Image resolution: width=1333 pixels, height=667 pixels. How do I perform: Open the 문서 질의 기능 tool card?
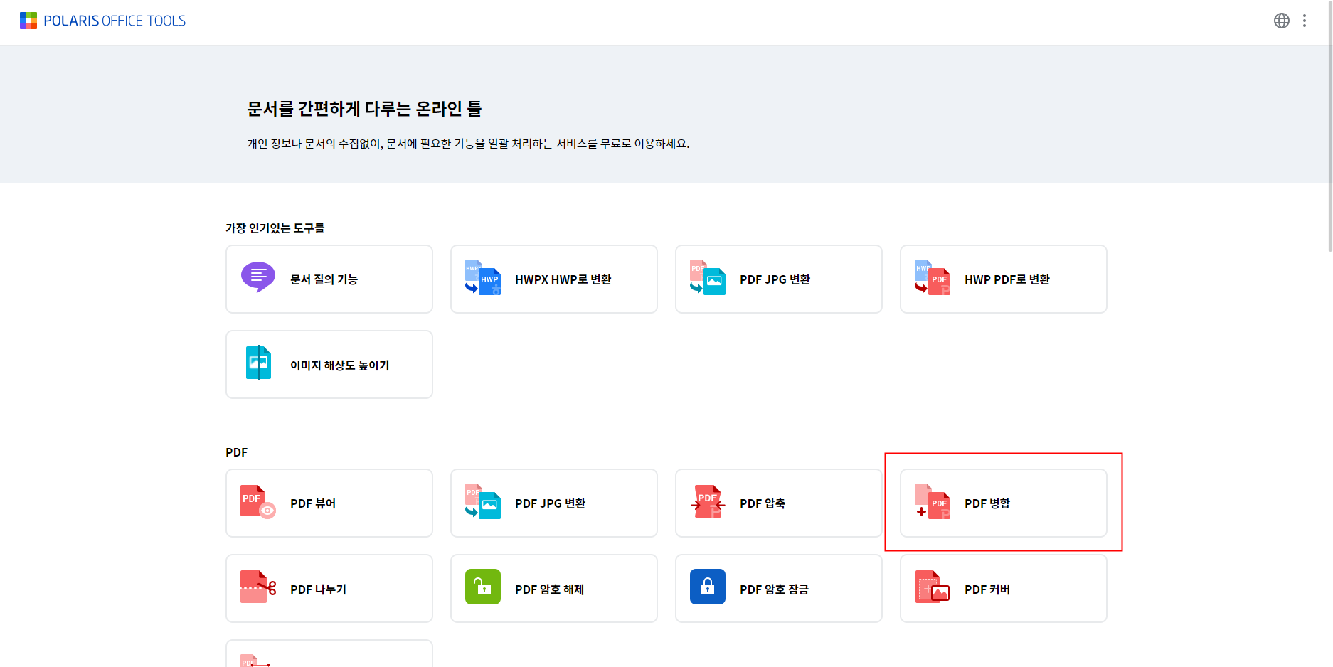click(329, 279)
